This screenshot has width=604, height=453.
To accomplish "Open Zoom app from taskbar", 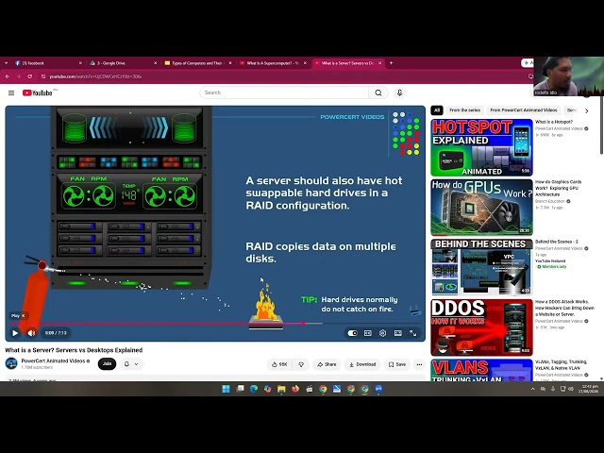I will tap(378, 389).
